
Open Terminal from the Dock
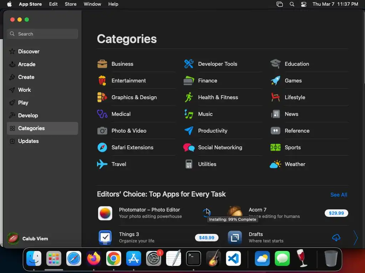tap(194, 258)
